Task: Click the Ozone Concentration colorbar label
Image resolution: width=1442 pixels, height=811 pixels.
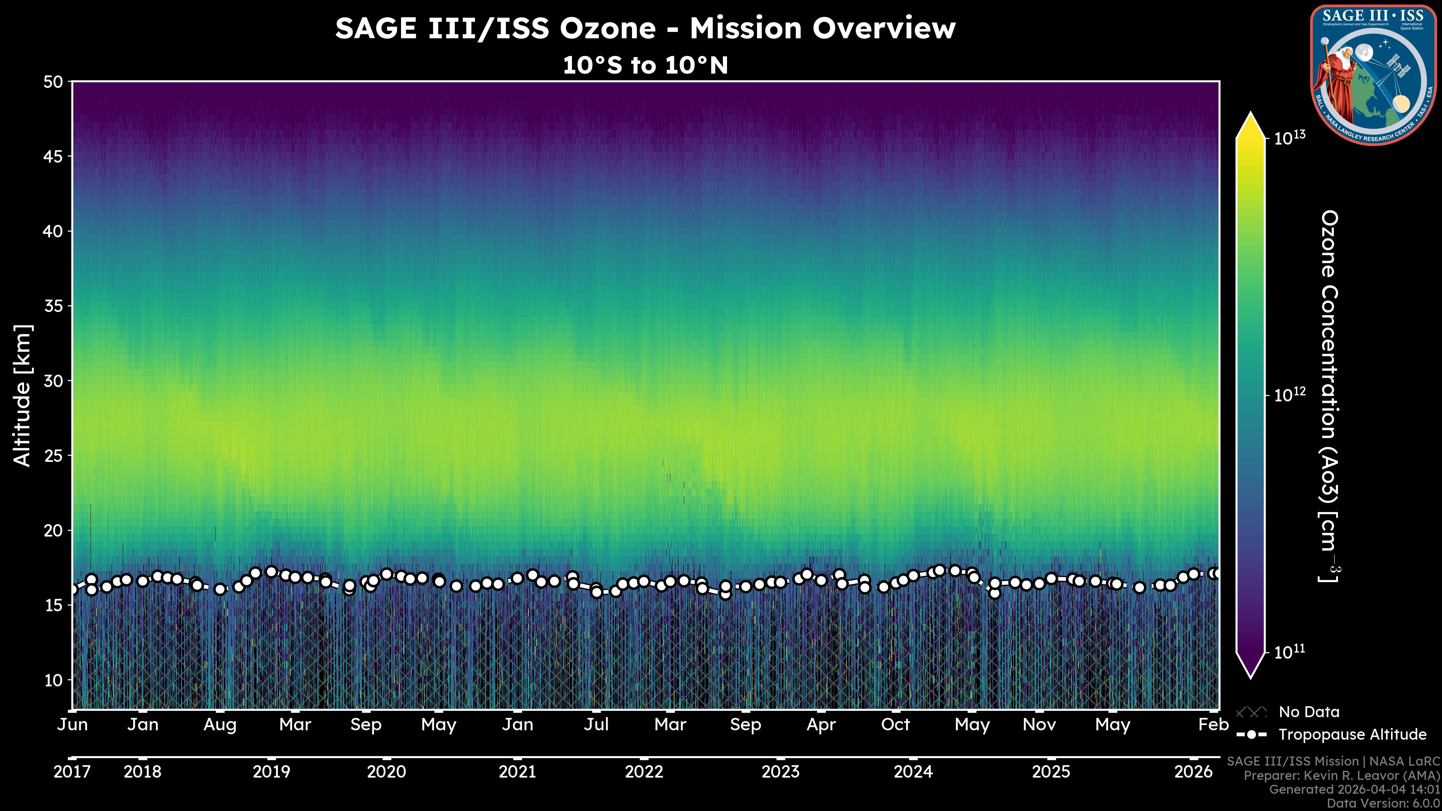Action: [x=1329, y=395]
